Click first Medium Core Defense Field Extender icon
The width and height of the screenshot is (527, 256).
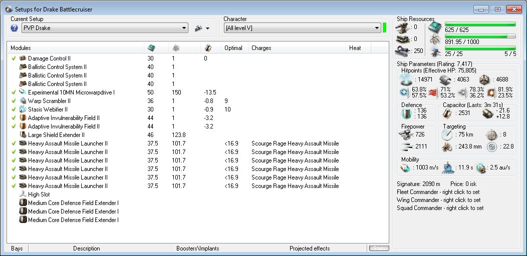click(x=23, y=202)
